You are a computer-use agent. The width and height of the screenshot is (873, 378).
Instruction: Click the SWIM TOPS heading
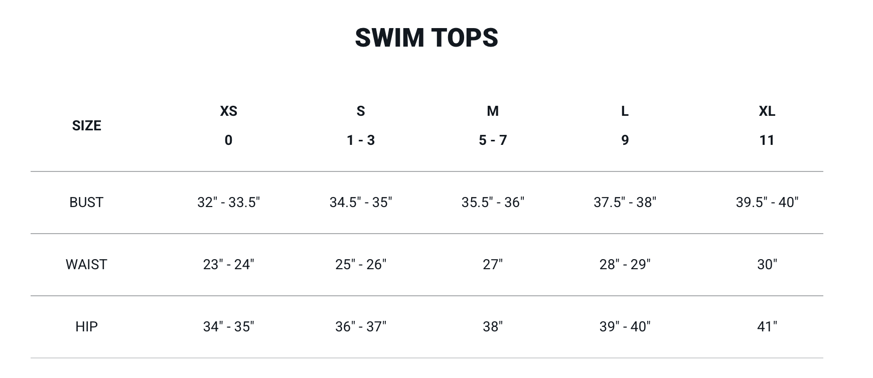[x=426, y=38]
